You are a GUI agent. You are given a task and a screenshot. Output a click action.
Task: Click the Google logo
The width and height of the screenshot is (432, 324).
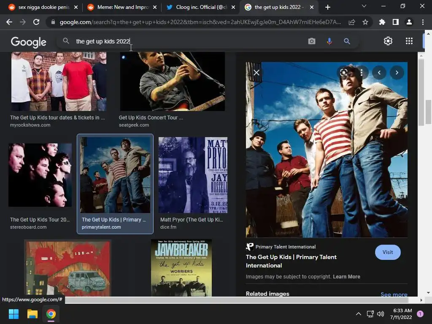[x=29, y=42]
